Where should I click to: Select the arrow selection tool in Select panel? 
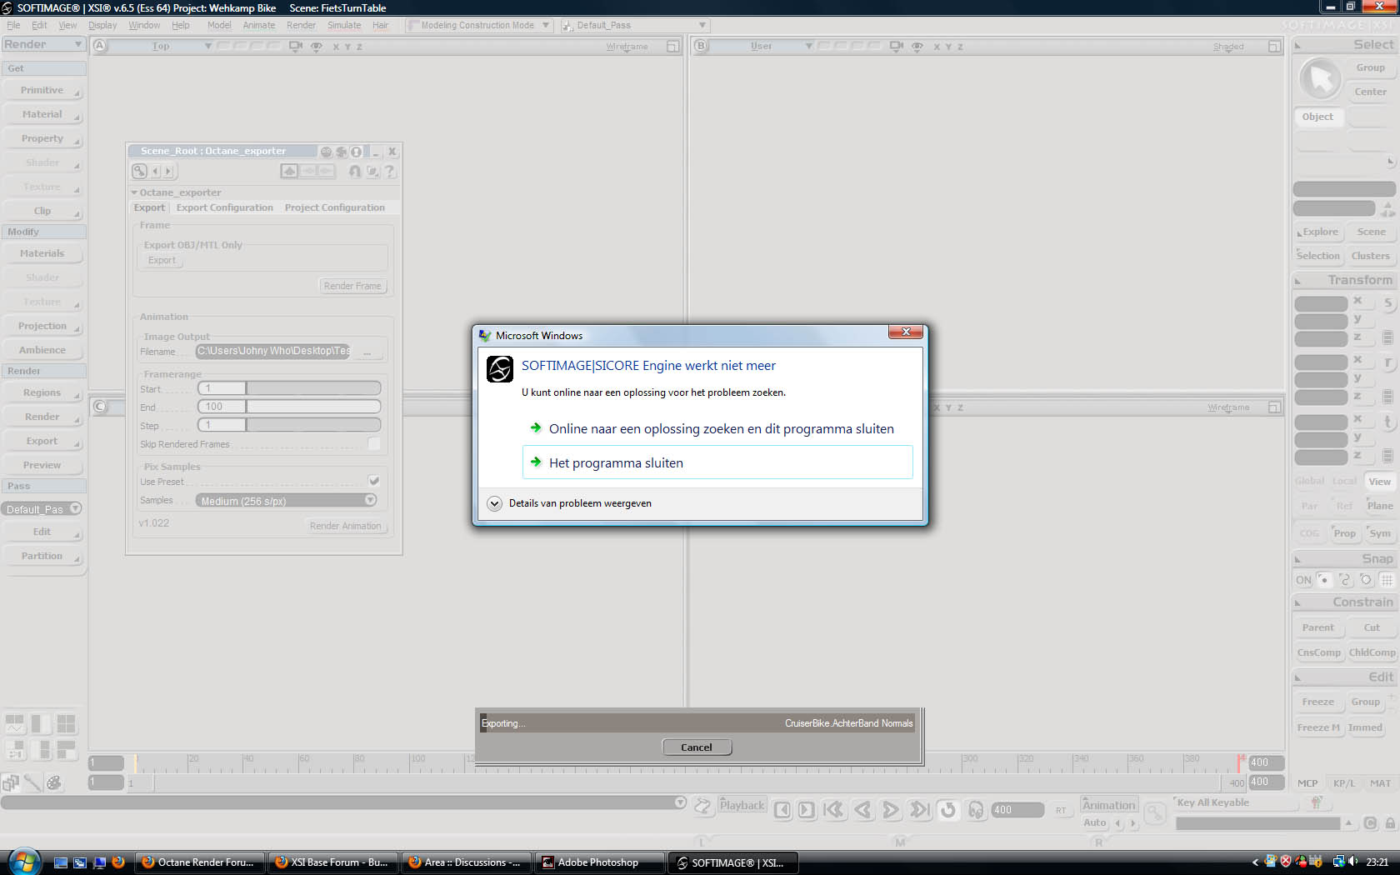pyautogui.click(x=1321, y=79)
